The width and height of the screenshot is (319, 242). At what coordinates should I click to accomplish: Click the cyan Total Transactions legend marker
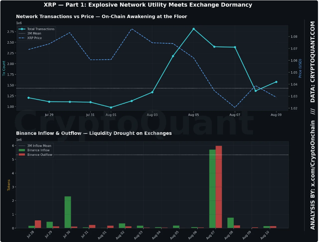pyautogui.click(x=22, y=29)
